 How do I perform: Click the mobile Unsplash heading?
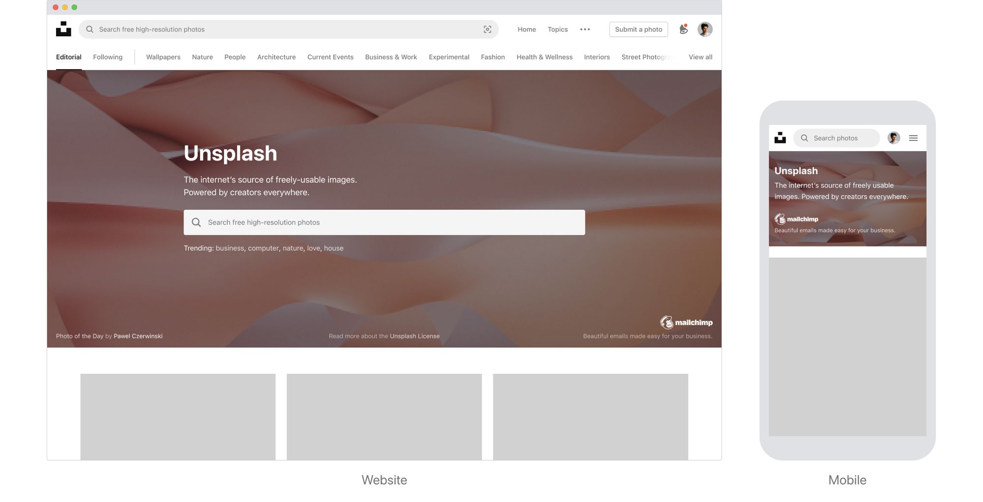pos(796,171)
